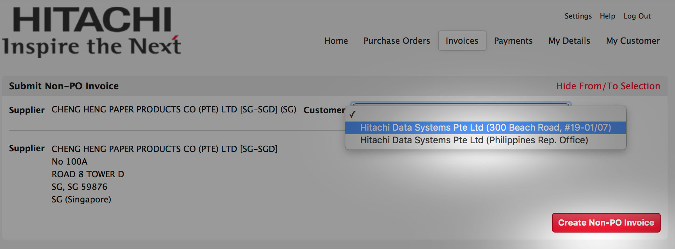Collapse the Customer dropdown field
This screenshot has width=675, height=249.
pyautogui.click(x=461, y=104)
